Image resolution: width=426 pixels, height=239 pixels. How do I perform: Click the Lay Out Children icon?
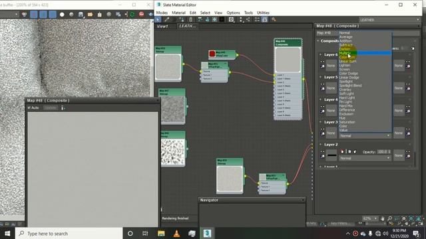248,19
